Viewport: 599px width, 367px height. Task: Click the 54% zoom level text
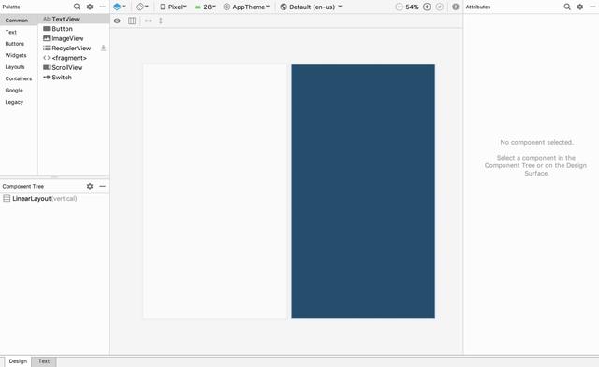(x=412, y=7)
